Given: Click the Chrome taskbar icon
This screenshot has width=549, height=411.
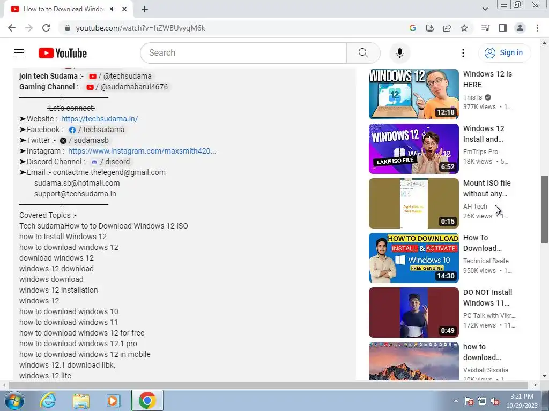Looking at the screenshot, I should 147,400.
